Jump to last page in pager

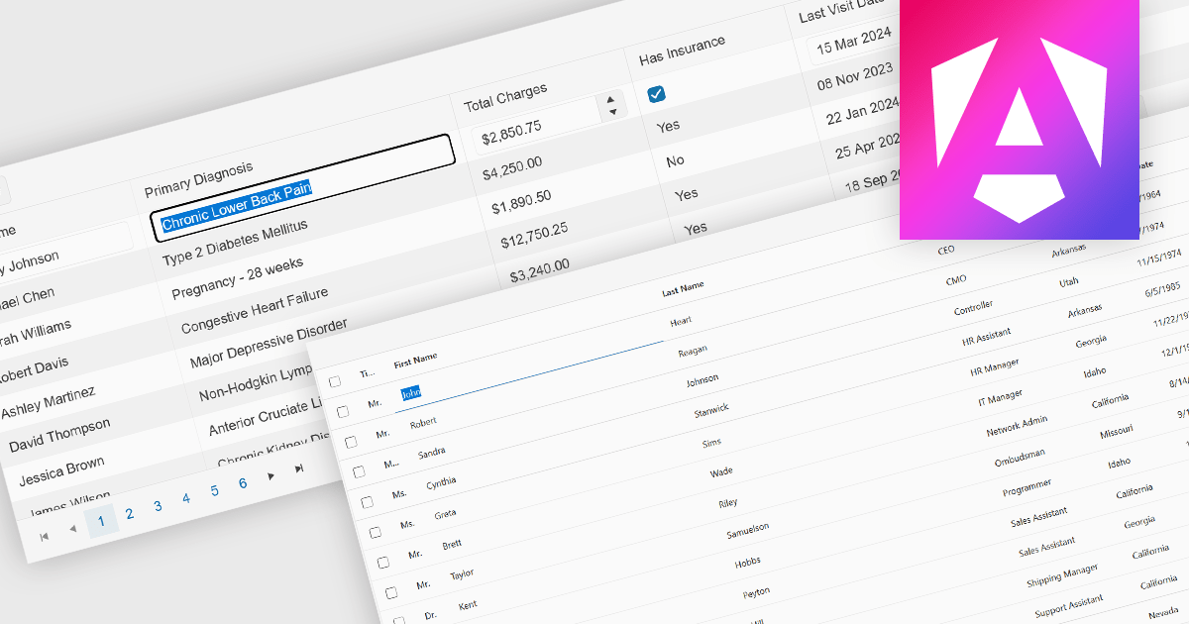coord(299,468)
